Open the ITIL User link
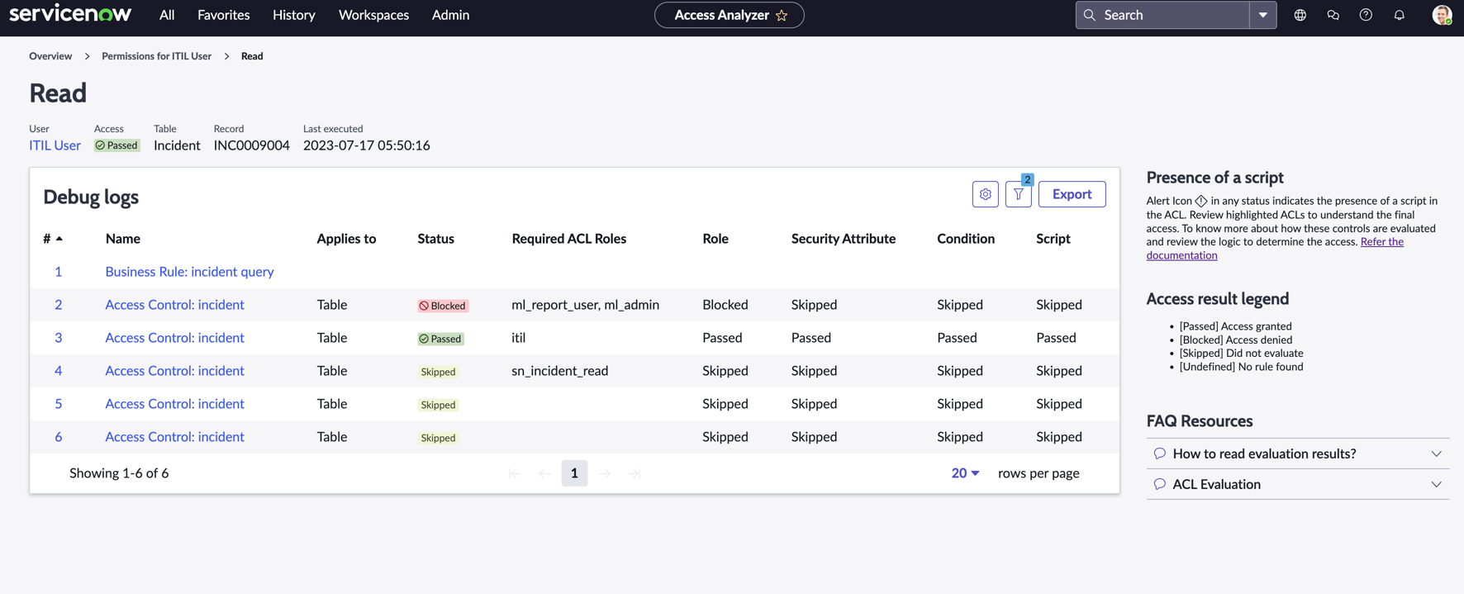This screenshot has height=594, width=1464. [55, 145]
